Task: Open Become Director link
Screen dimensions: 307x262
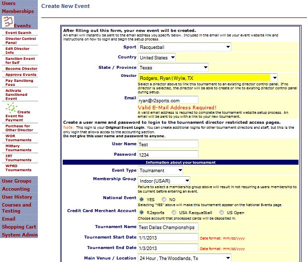Action: 21,68
